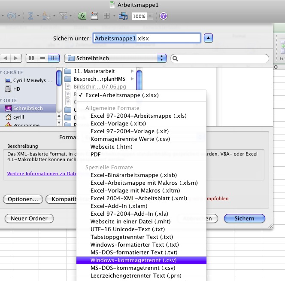Choose Excel 97-2004-Arbeitsmappe (.xls)
This screenshot has height=281, width=285.
[x=141, y=116]
